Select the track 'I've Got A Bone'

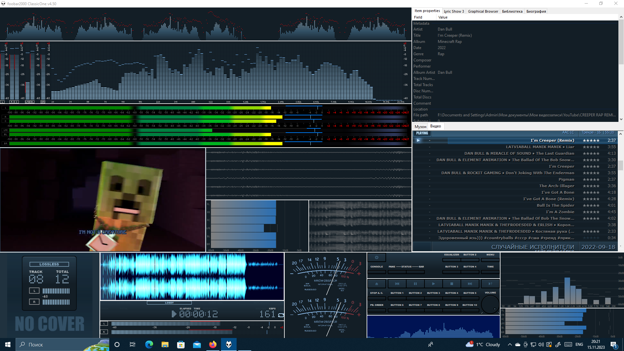tap(557, 192)
